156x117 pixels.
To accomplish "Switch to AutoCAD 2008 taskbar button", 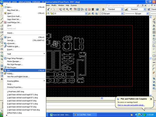I will [x=60, y=115].
